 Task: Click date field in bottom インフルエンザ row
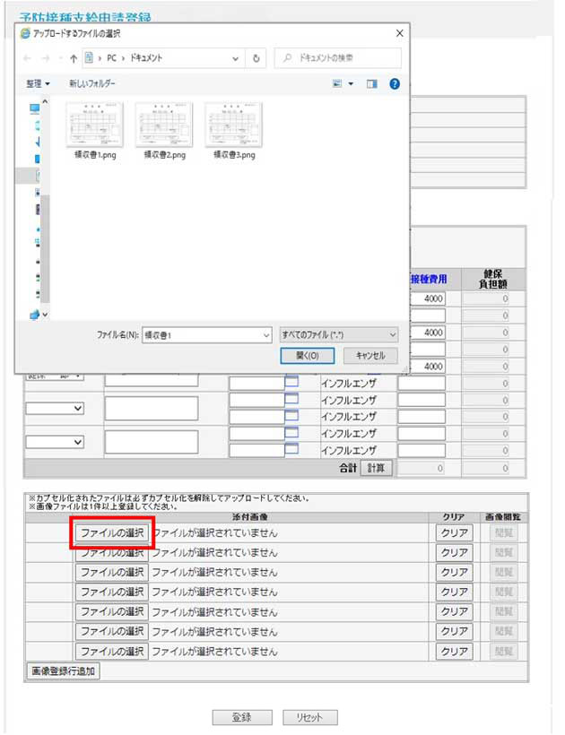point(256,450)
